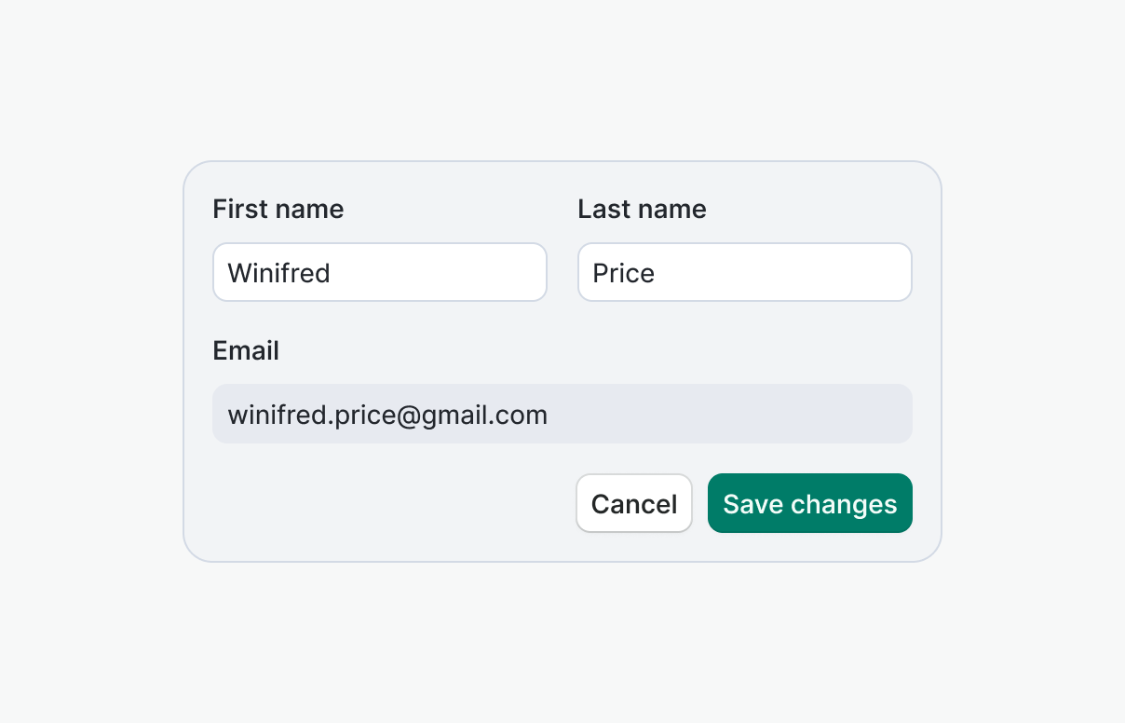
Task: Click the disabled Email field
Action: pyautogui.click(x=562, y=414)
